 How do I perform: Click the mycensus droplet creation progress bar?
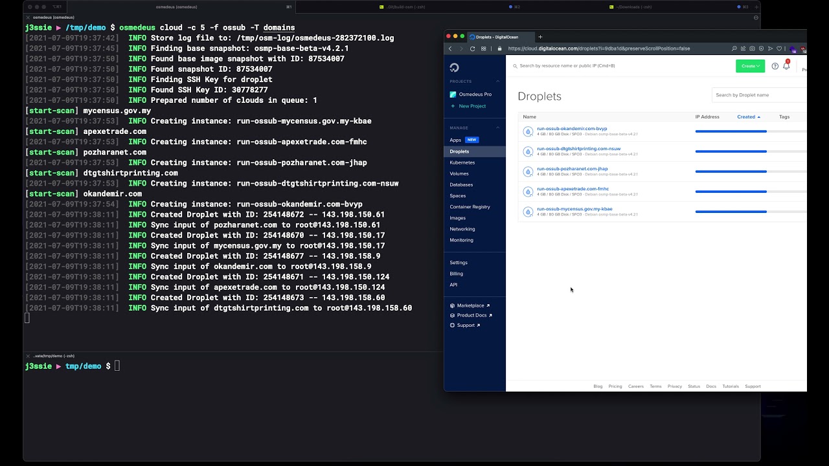click(751, 212)
